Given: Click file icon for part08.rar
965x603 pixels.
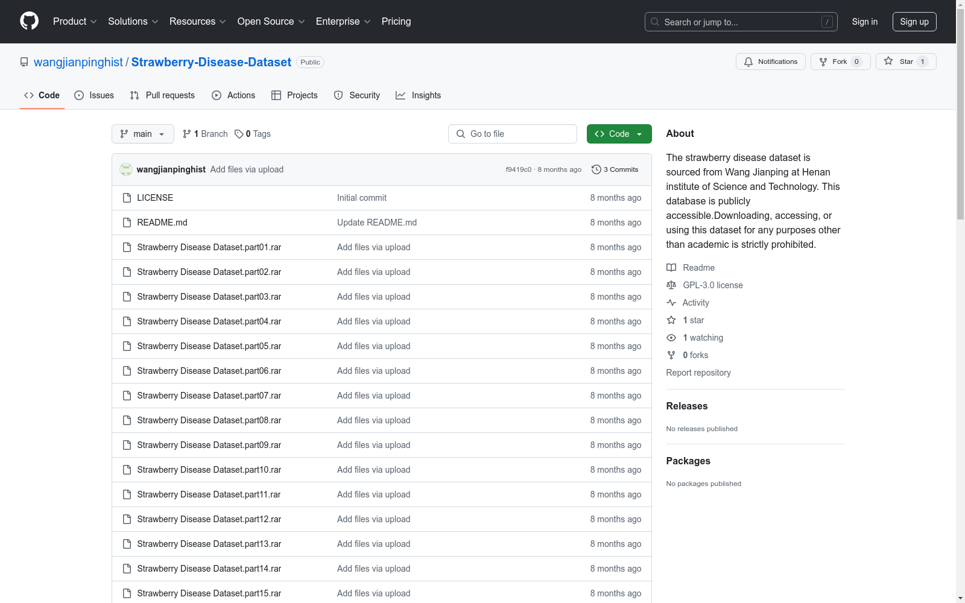Looking at the screenshot, I should pyautogui.click(x=127, y=420).
